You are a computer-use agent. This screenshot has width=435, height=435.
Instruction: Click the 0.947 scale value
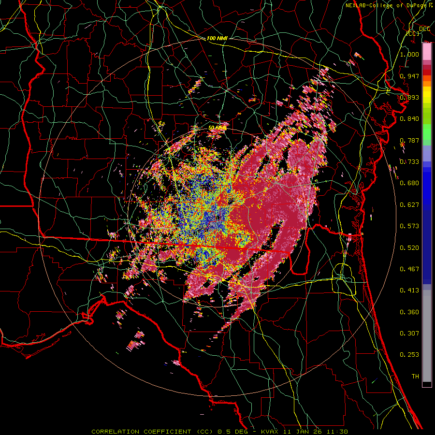[409, 76]
